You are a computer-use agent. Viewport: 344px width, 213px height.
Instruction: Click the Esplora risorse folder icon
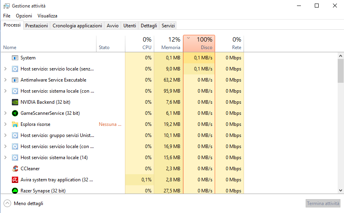pos(15,124)
